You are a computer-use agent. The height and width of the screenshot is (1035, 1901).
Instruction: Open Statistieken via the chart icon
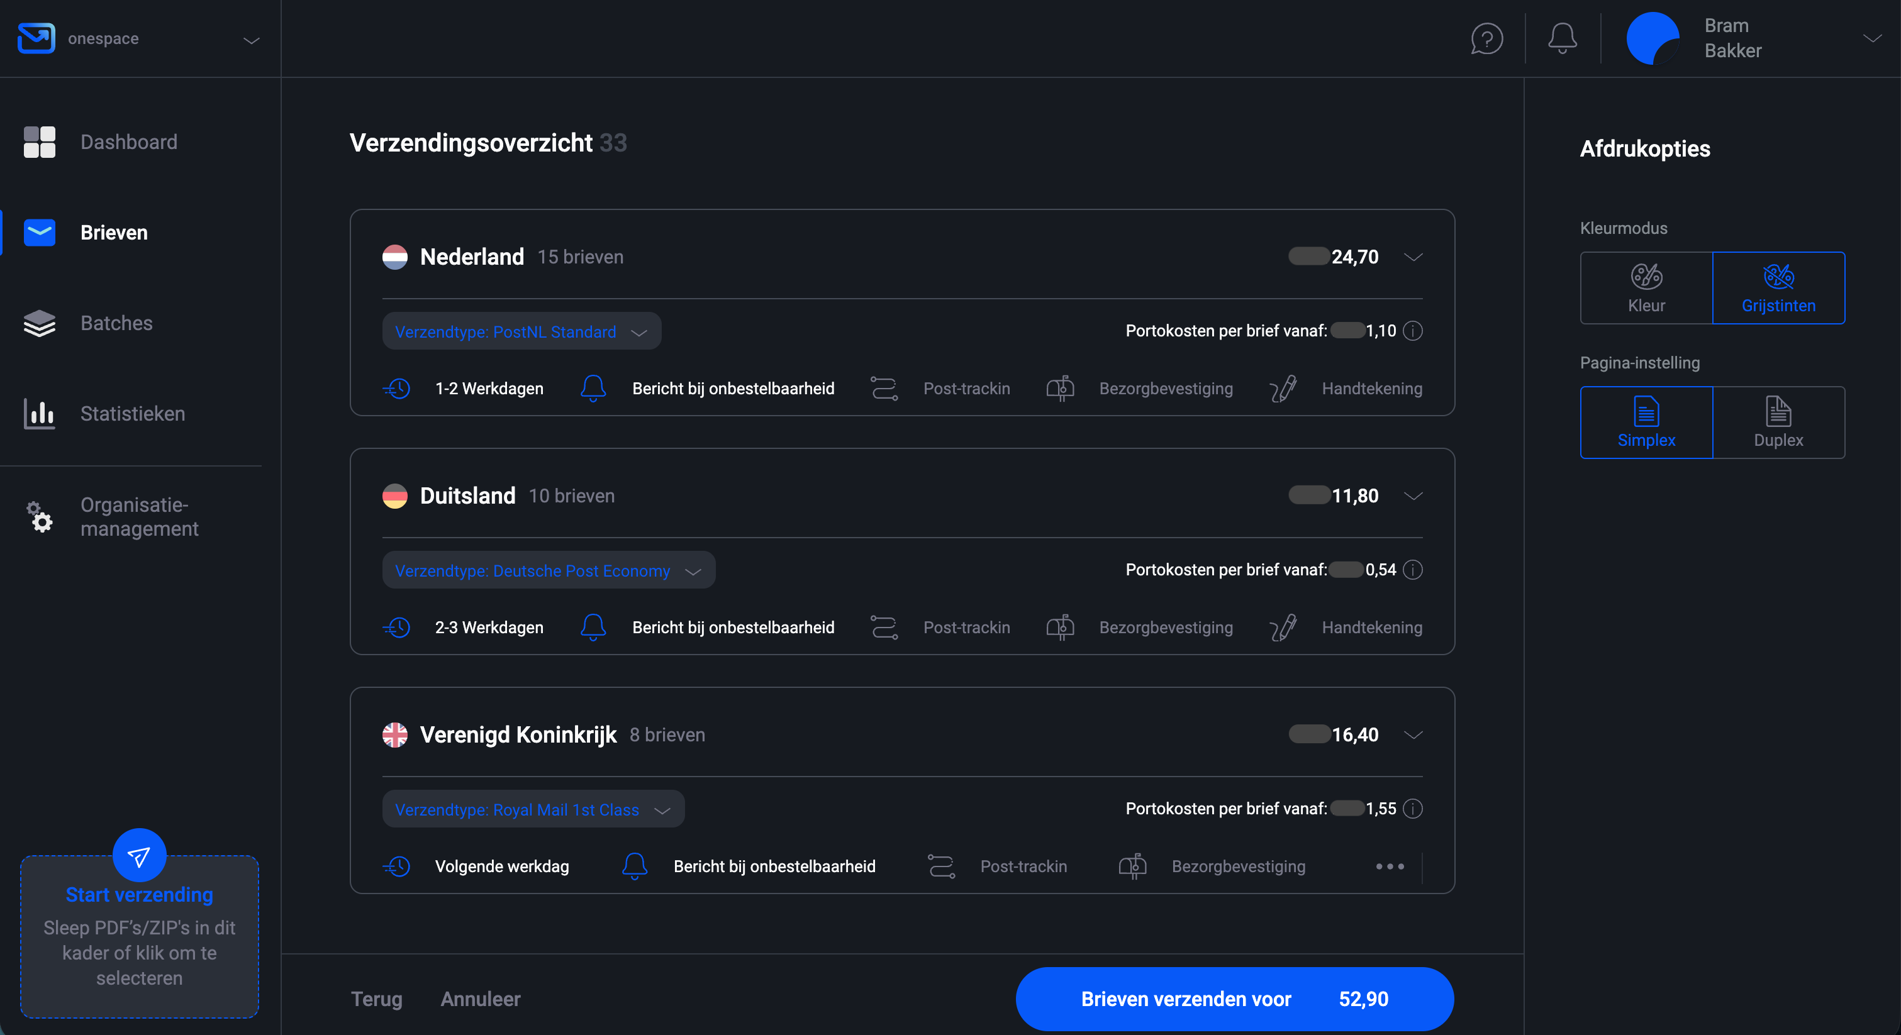(x=39, y=414)
